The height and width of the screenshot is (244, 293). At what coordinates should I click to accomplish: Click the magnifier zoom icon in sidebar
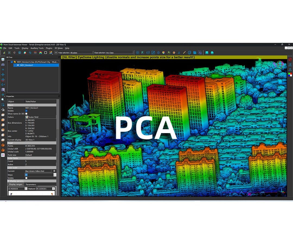3,100
